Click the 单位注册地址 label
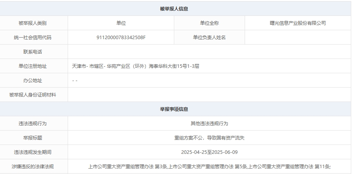 point(33,66)
